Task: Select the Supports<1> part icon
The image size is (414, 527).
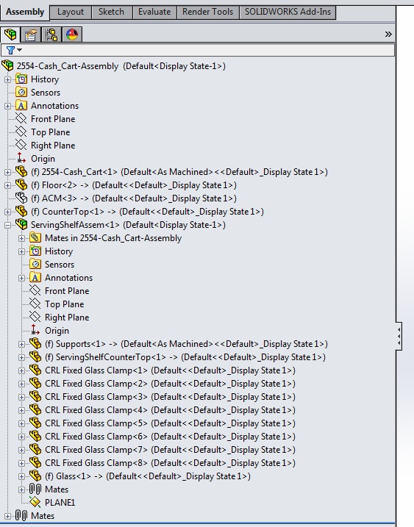Action: pyautogui.click(x=35, y=343)
